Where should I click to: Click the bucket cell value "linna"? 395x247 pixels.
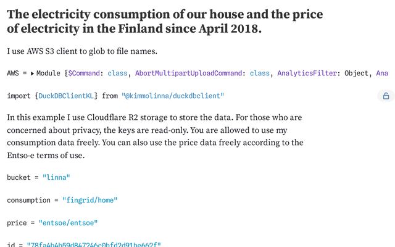coord(56,177)
